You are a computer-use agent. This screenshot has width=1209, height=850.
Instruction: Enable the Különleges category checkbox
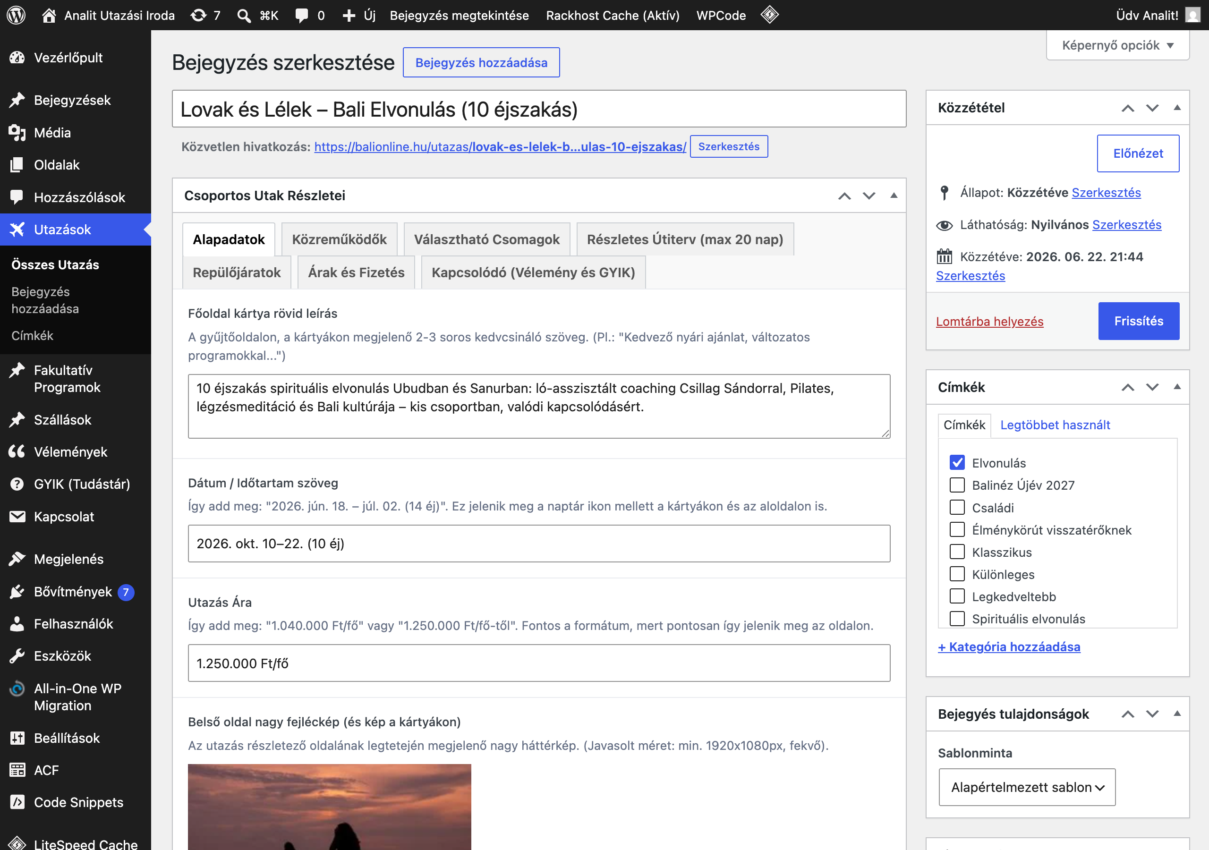tap(957, 573)
